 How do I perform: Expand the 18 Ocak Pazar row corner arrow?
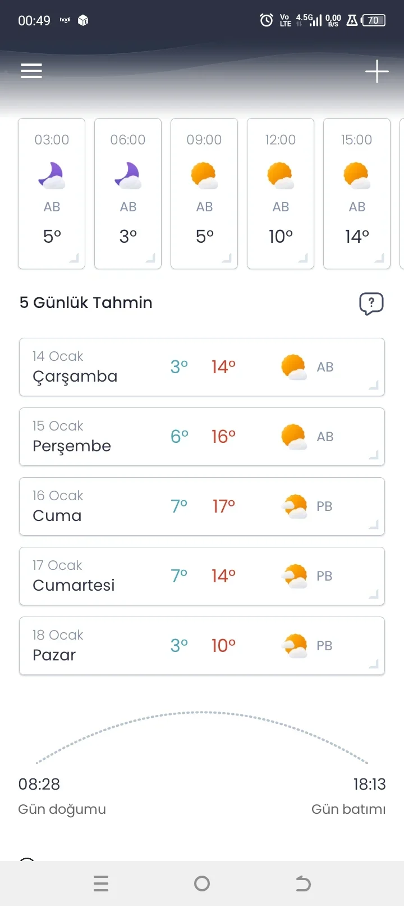[374, 664]
